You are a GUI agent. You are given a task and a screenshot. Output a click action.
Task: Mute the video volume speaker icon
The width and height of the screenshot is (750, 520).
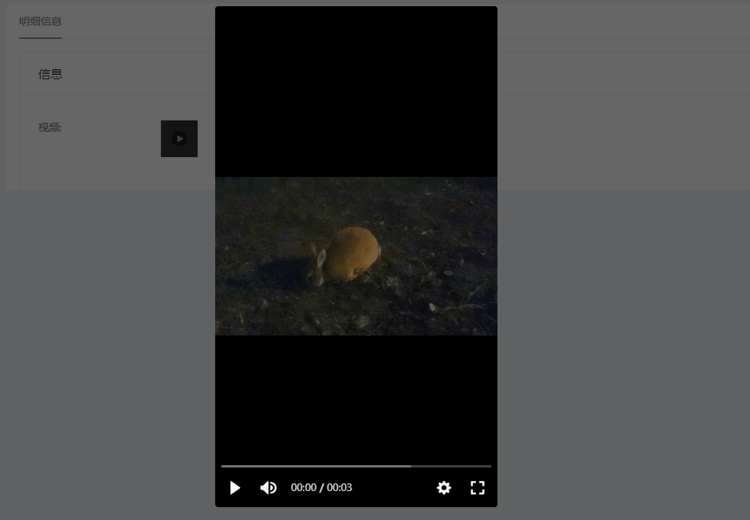tap(269, 487)
